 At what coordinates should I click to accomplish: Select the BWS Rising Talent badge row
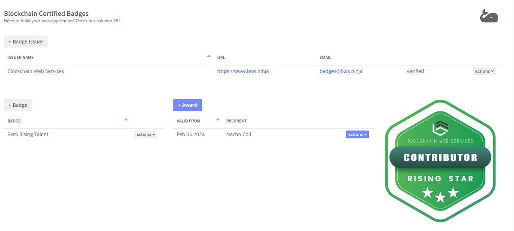(28, 135)
